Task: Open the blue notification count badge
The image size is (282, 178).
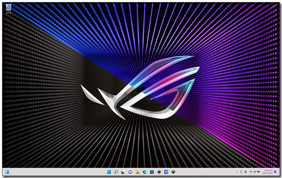Action: coord(275,172)
